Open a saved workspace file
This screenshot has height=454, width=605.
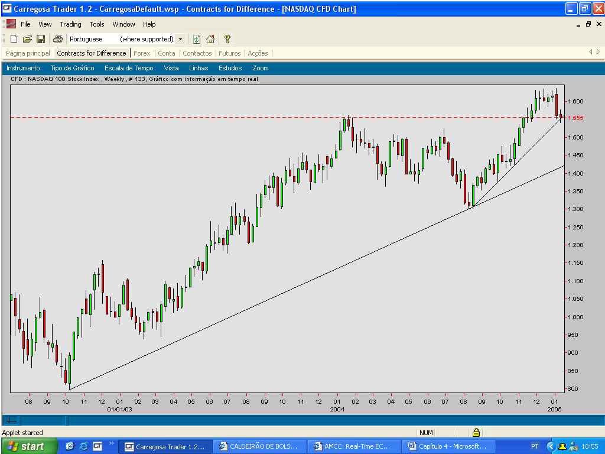27,38
